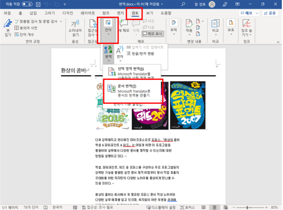
Task: Click the 한국어 language status
Action: coord(57,207)
